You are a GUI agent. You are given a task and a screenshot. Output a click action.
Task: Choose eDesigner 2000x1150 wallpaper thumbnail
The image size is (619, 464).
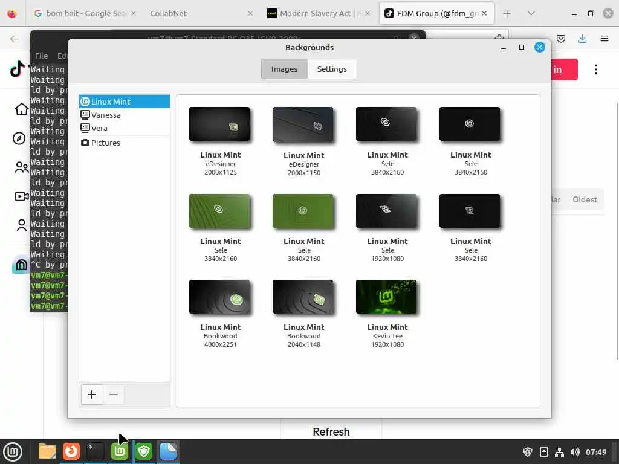click(x=303, y=124)
